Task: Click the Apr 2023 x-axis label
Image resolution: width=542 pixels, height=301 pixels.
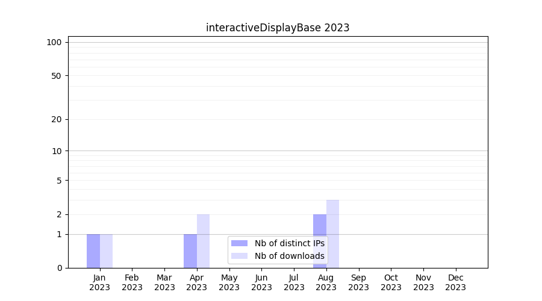Action: 197,282
